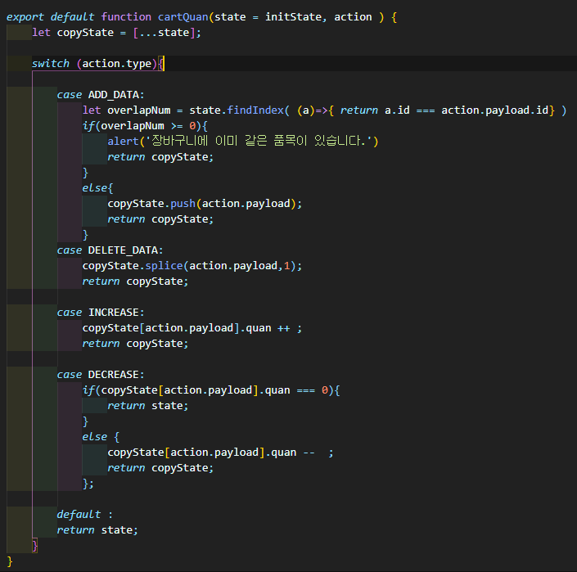Click the cartQuan function name
This screenshot has height=572, width=577.
pos(183,17)
